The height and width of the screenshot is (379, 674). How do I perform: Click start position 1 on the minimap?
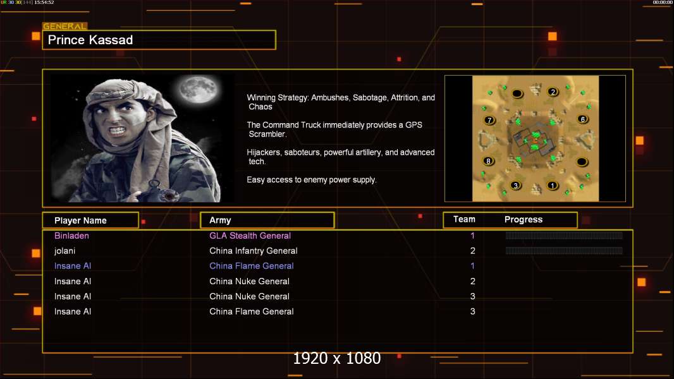tap(553, 186)
